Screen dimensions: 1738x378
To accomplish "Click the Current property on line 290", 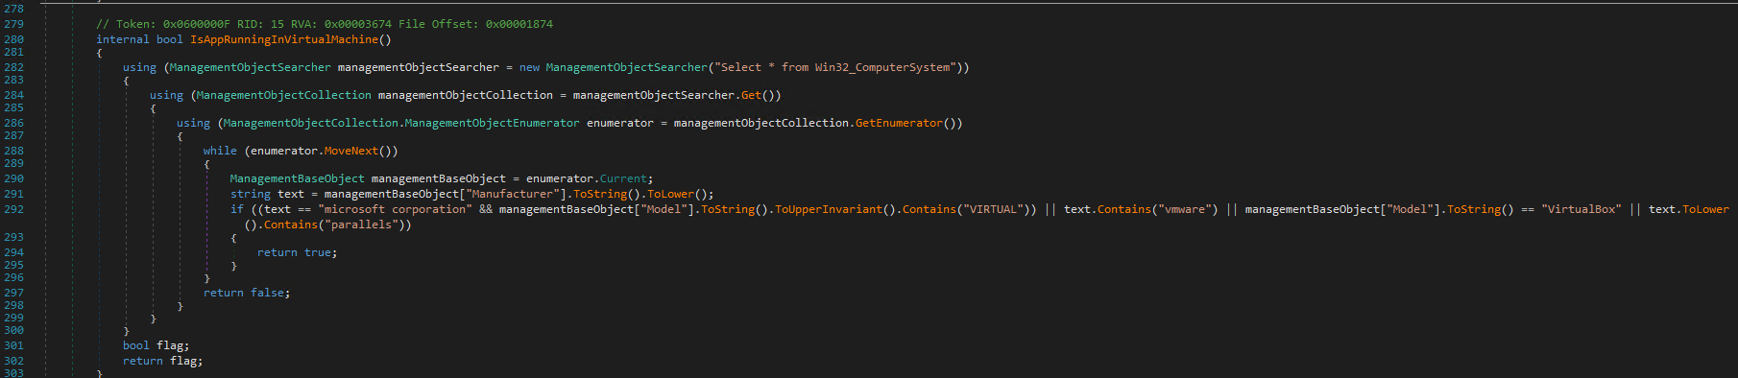I will point(623,178).
